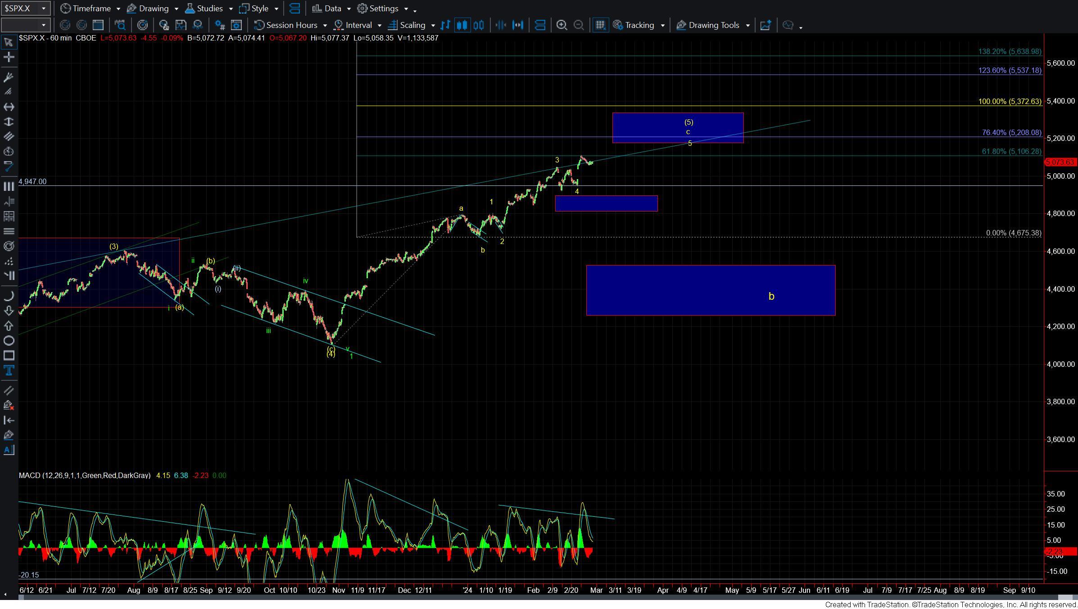Pick the rectangle drawing tool

coord(9,356)
